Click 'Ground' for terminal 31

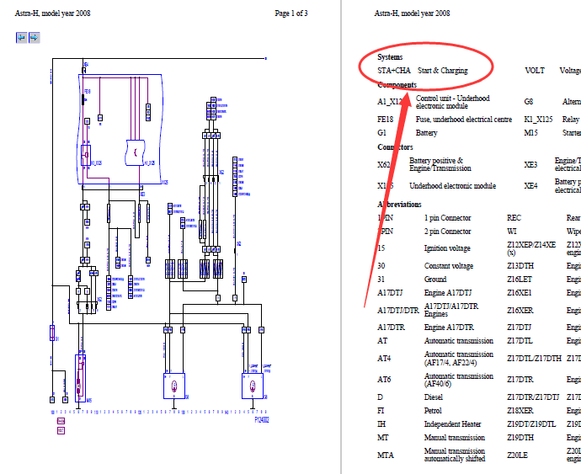pyautogui.click(x=435, y=280)
